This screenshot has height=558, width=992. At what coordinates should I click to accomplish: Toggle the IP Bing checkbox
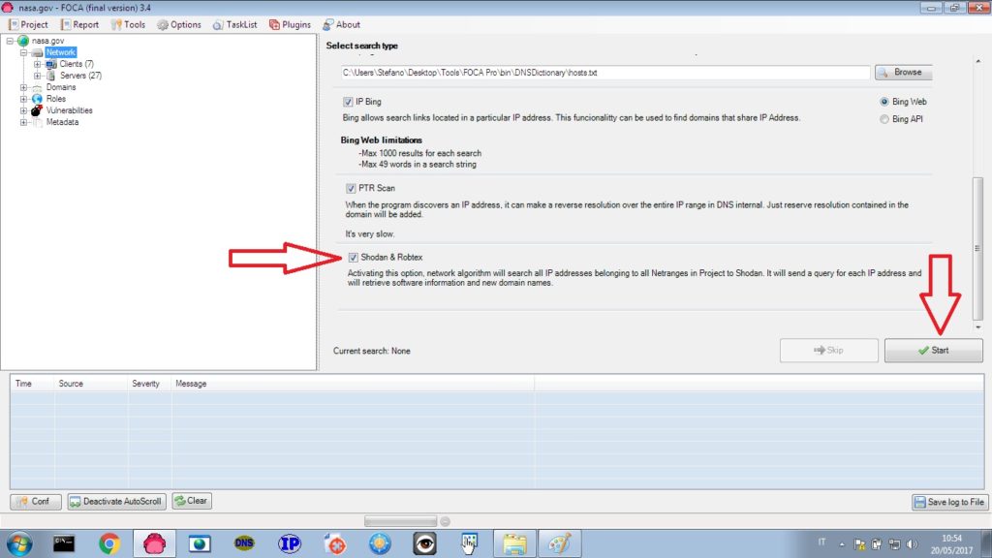(x=348, y=102)
